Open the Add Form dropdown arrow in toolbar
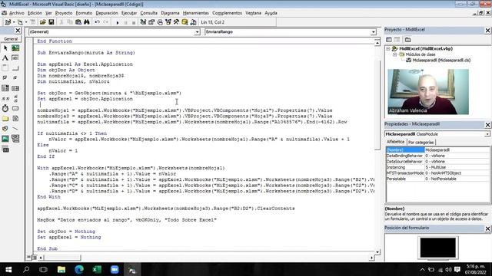This screenshot has height=276, width=492. pyautogui.click(x=26, y=22)
